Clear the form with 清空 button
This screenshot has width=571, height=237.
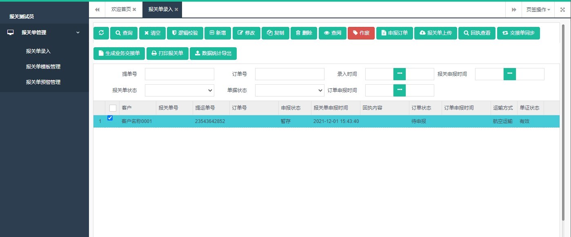(152, 33)
